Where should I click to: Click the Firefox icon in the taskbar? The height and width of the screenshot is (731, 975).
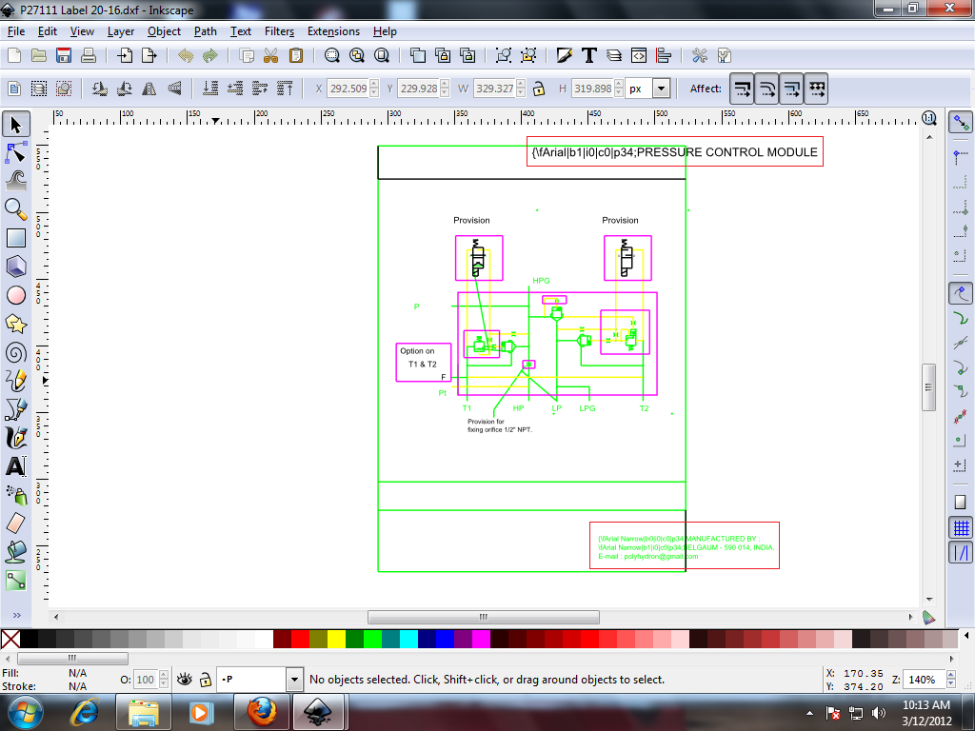(x=260, y=711)
